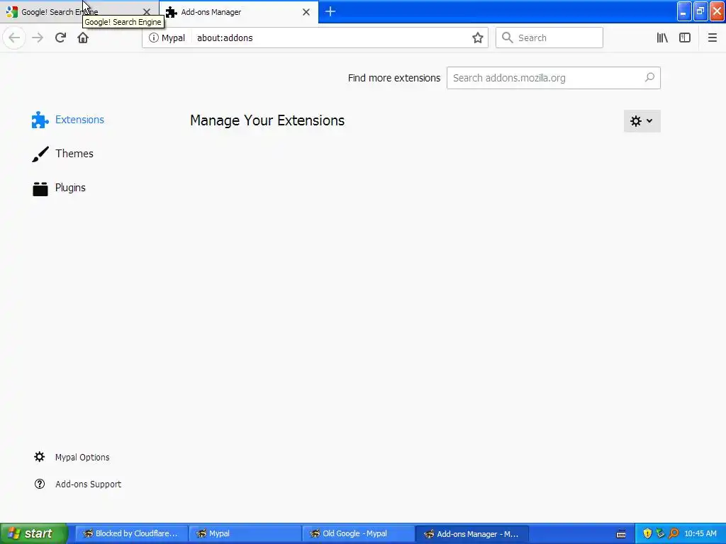Show site information for Mypal
The image size is (726, 544).
pyautogui.click(x=167, y=38)
